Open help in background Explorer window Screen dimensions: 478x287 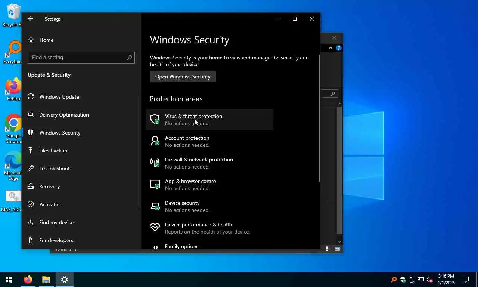[x=338, y=48]
